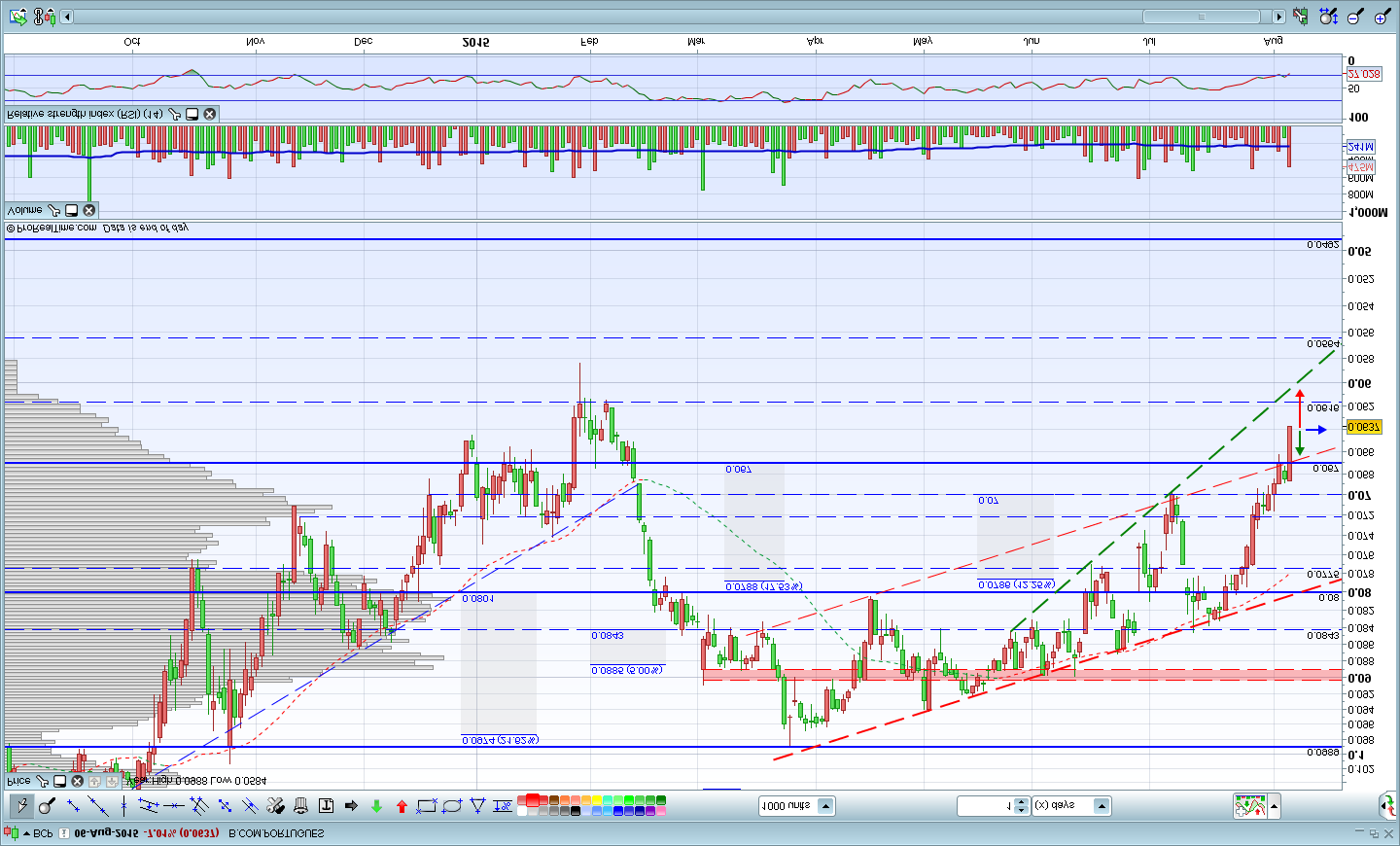Close the Volume indicator panel

(x=89, y=210)
